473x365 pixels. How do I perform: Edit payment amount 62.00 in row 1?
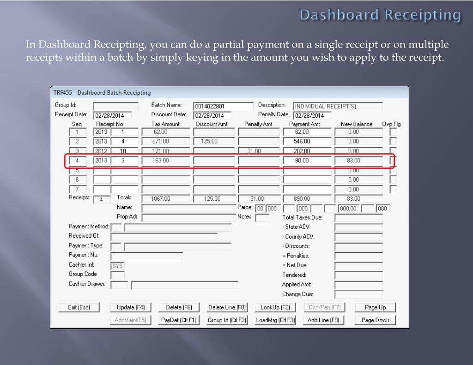coord(307,132)
